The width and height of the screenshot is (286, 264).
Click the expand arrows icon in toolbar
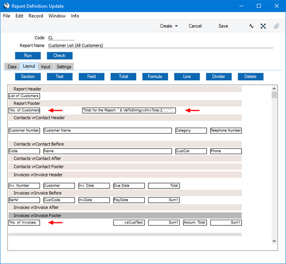(x=263, y=26)
